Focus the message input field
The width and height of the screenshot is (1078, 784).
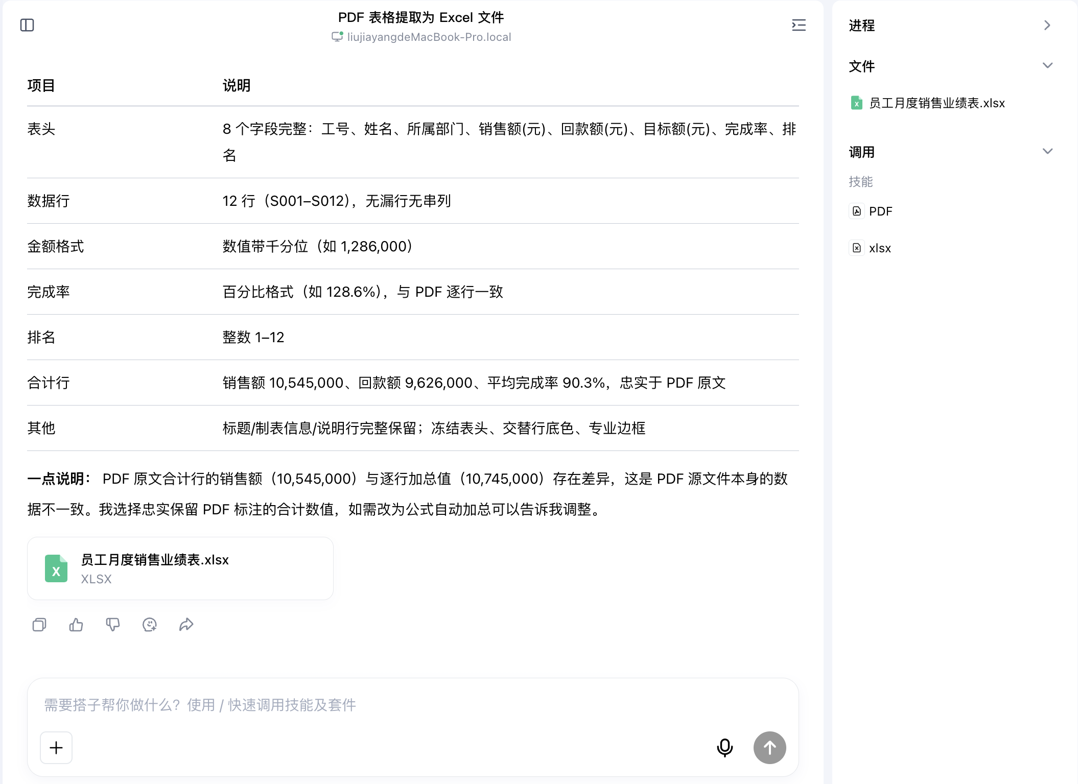click(x=413, y=705)
